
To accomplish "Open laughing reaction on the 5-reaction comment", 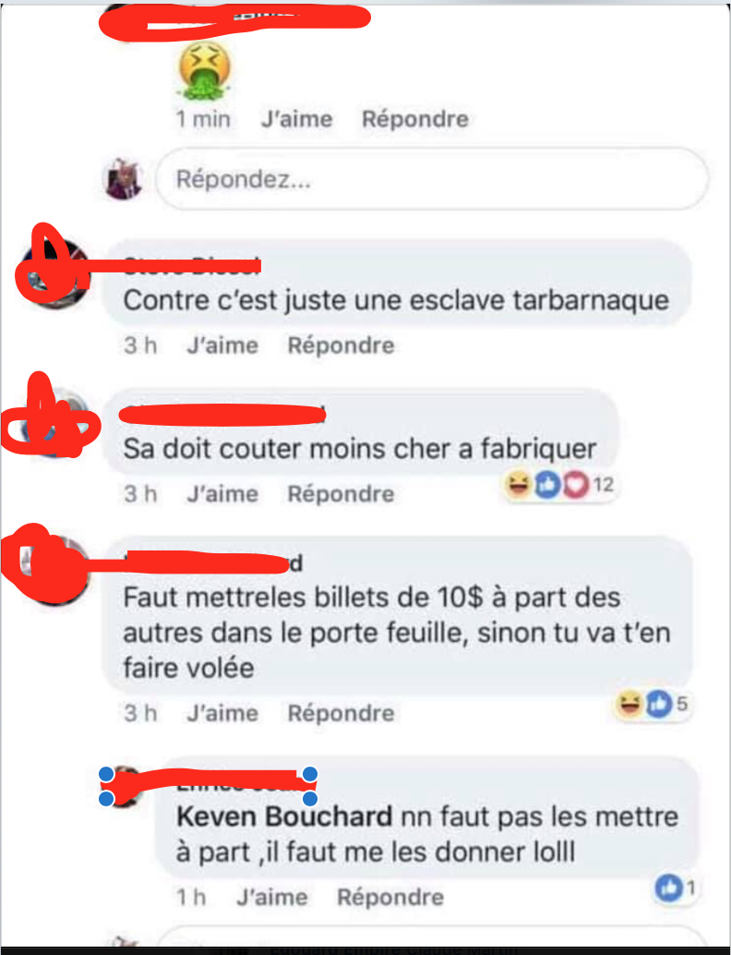I will pos(629,704).
